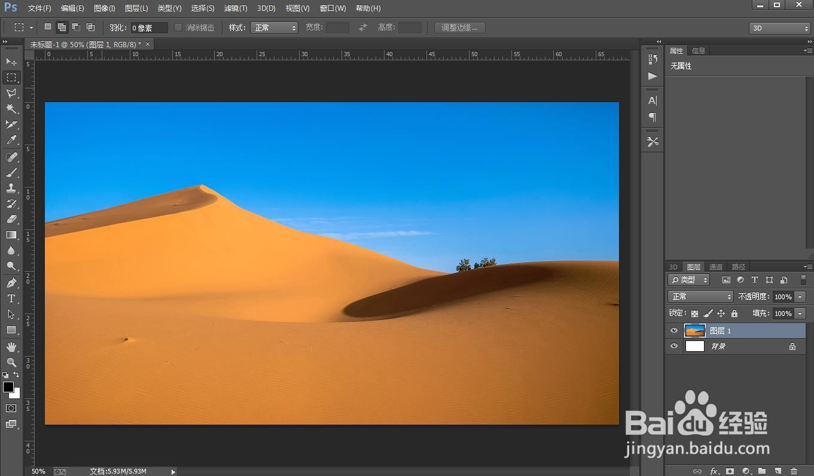
Task: Open the 图像(I) menu
Action: tap(105, 8)
